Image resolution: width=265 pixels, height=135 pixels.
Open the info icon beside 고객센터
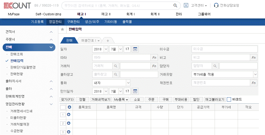(186, 5)
